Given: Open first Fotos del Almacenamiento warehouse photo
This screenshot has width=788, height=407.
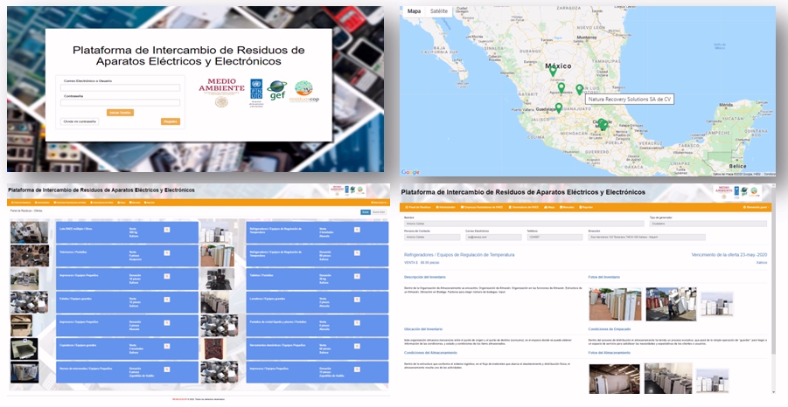Looking at the screenshot, I should [614, 378].
